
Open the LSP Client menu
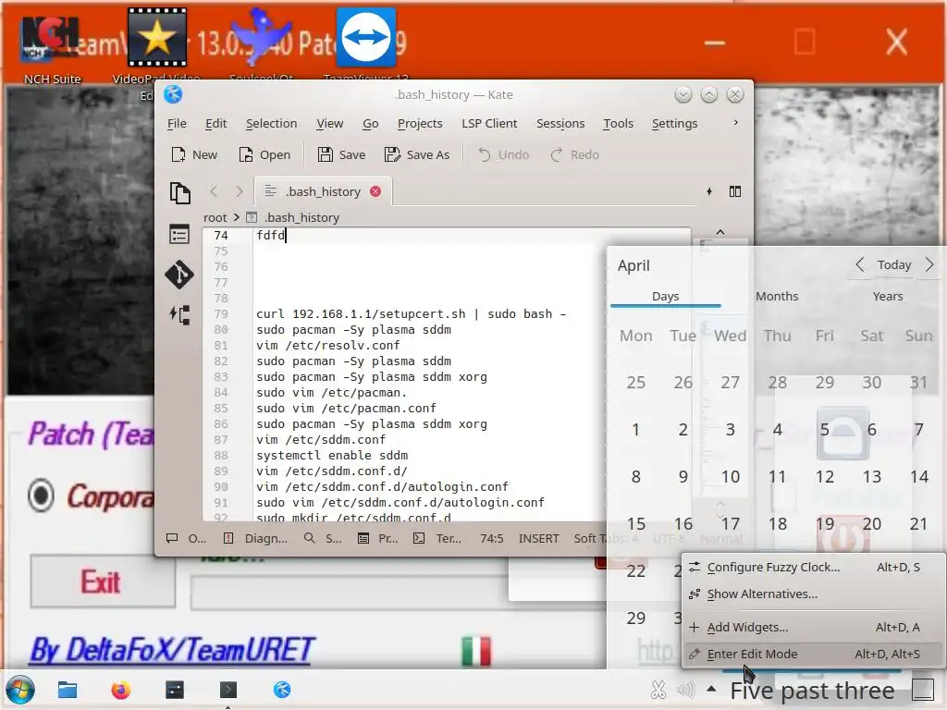[489, 123]
